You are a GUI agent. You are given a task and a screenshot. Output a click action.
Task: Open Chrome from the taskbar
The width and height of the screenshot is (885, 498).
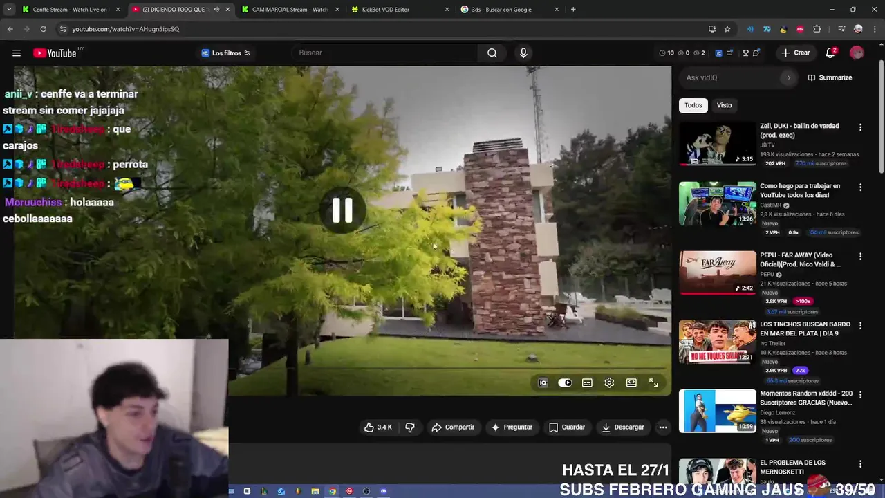click(x=333, y=491)
